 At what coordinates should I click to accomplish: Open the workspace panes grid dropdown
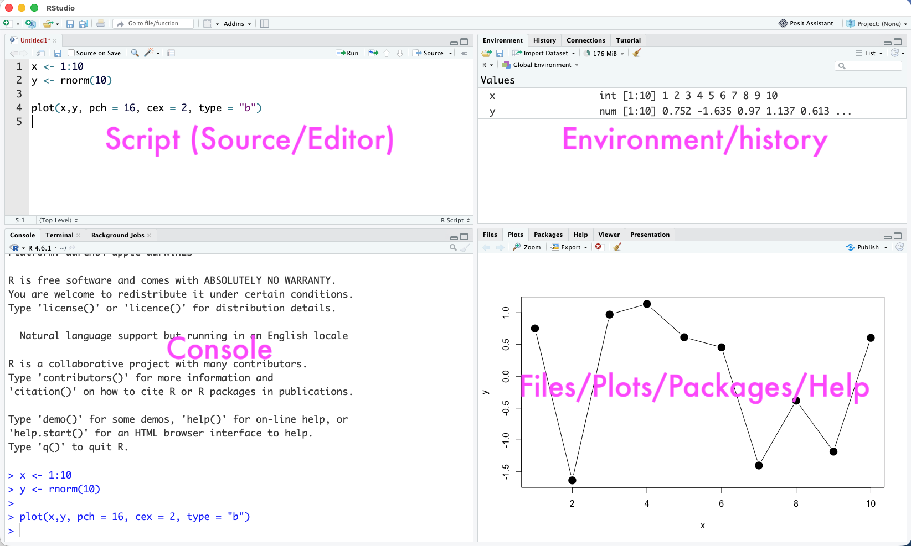tap(211, 24)
